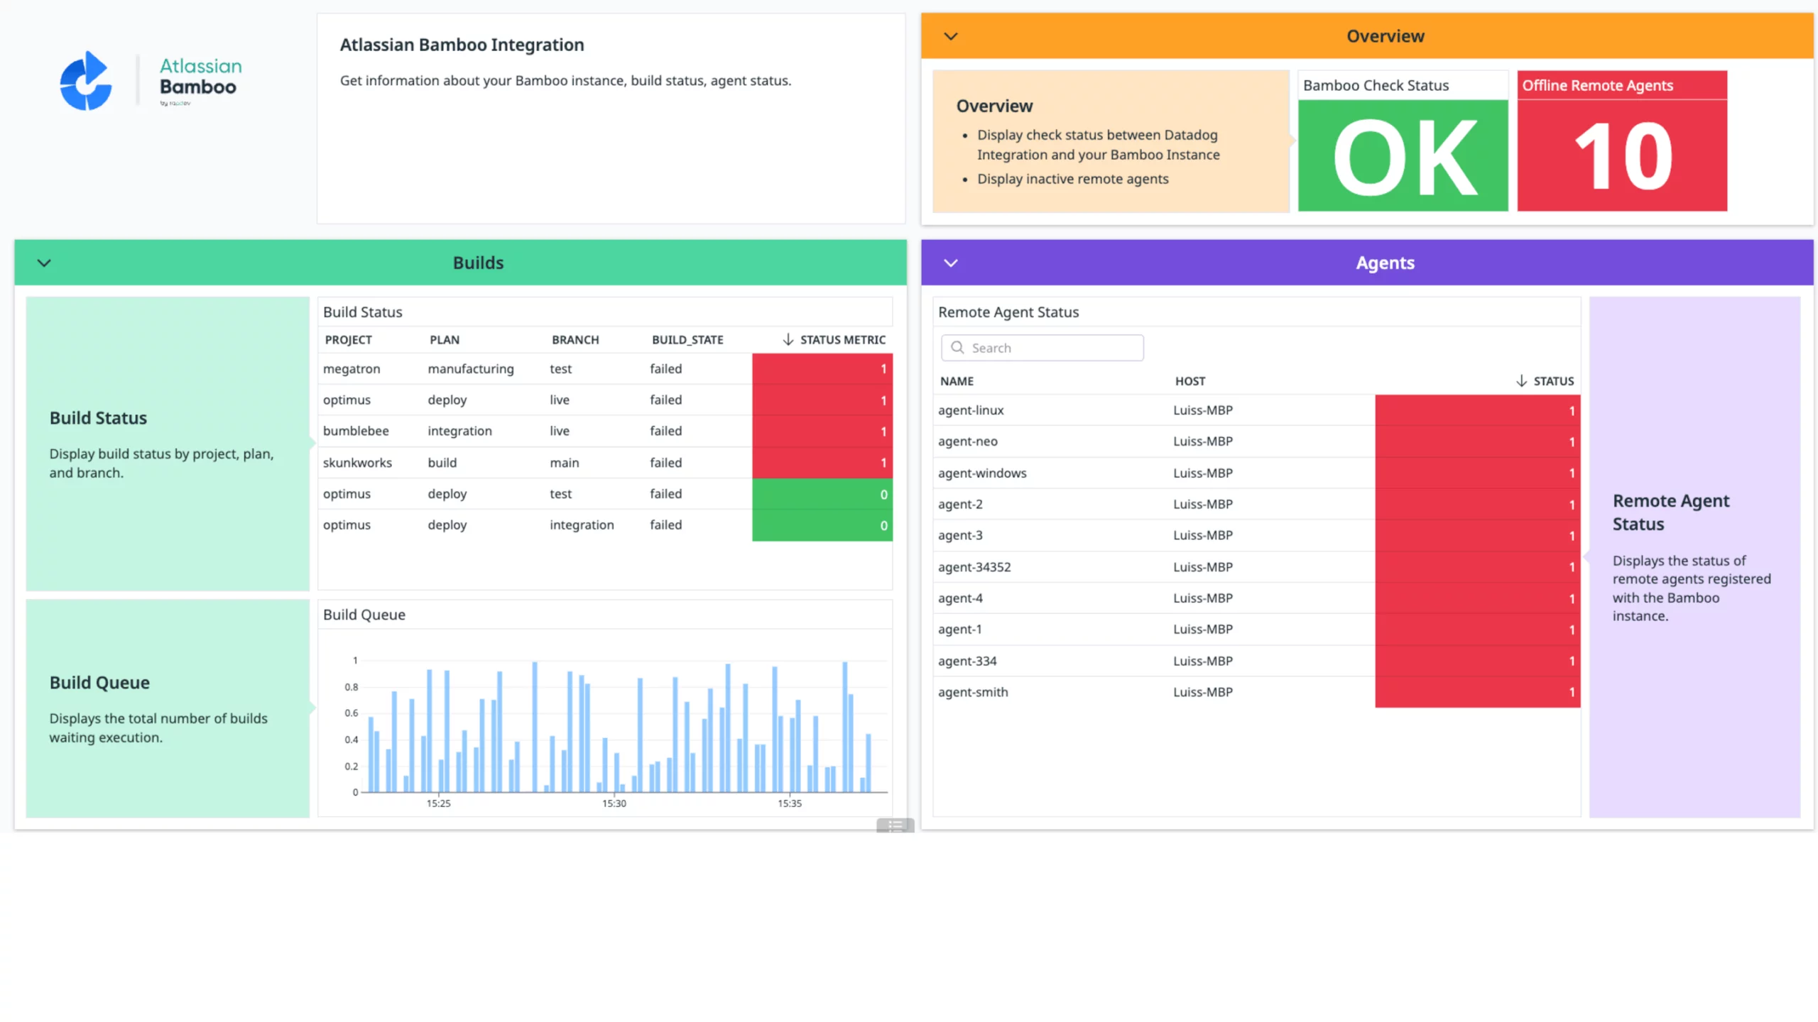Collapse the Agents group with its chevron

click(951, 263)
